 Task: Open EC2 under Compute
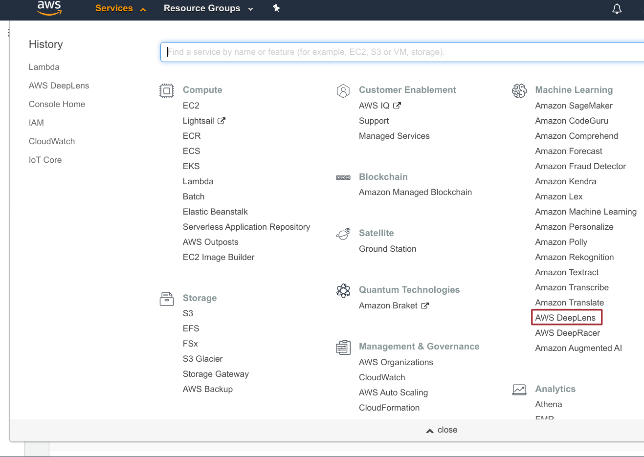click(x=191, y=106)
